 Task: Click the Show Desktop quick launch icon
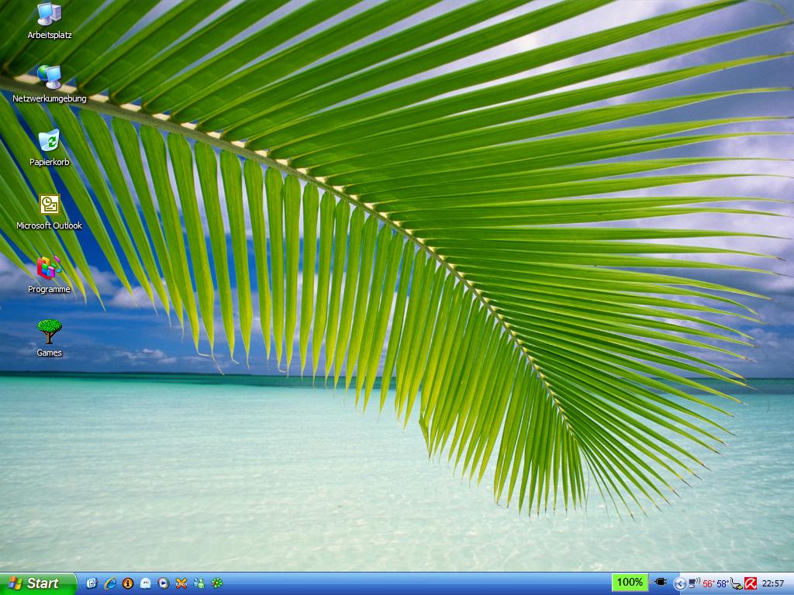point(92,583)
